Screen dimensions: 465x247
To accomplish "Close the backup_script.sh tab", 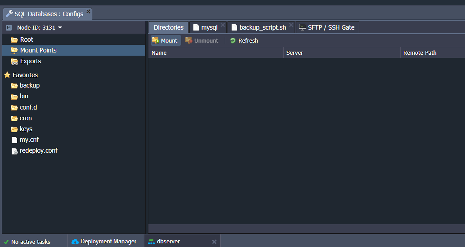I will pos(291,25).
